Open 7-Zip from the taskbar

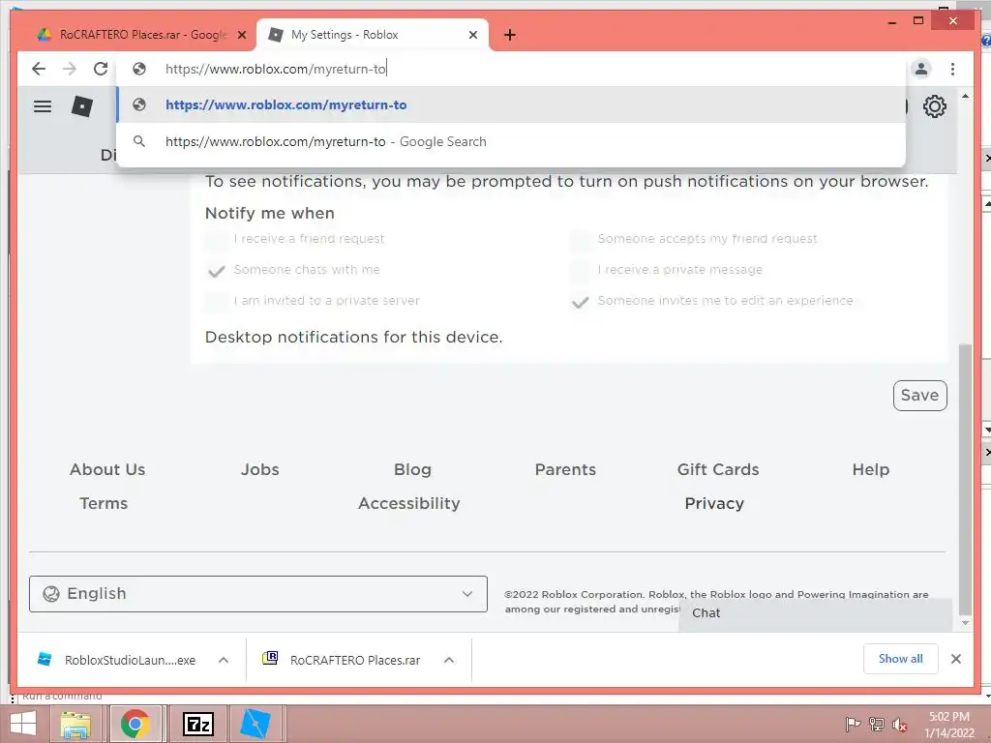click(x=197, y=724)
